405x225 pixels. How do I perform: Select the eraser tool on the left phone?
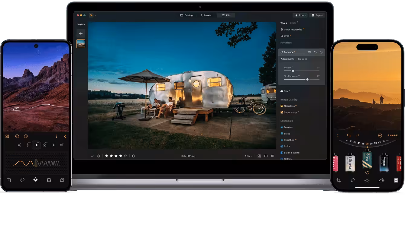(x=22, y=179)
